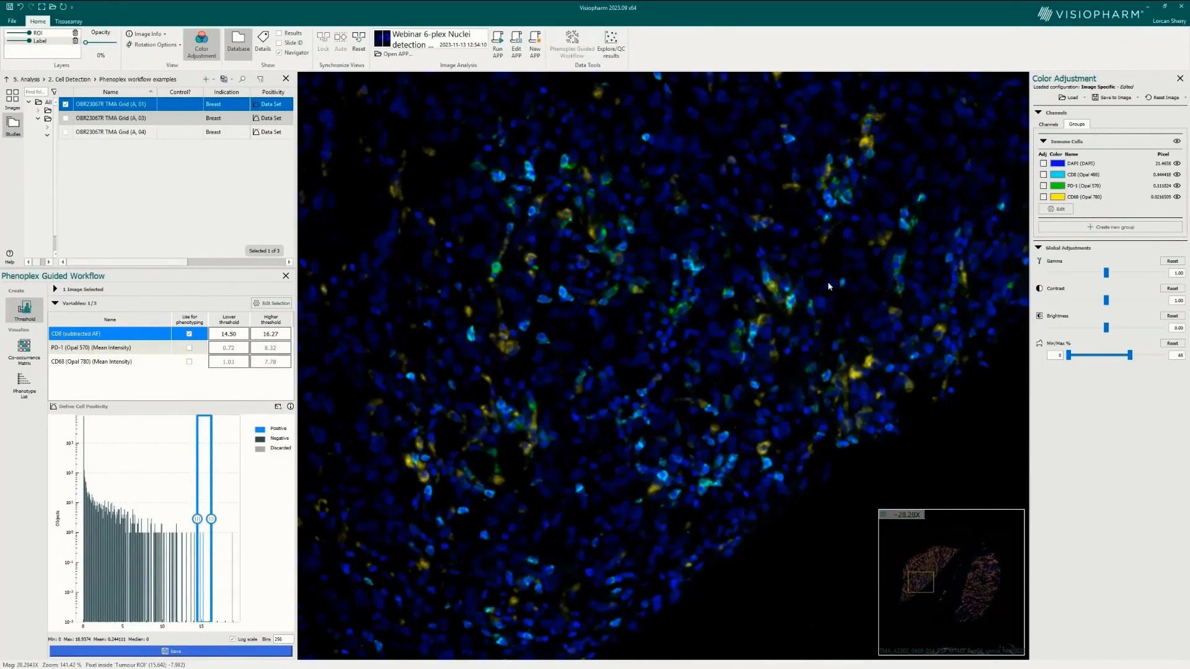Select the Threshold workflow step icon
This screenshot has width=1190, height=669.
[24, 310]
